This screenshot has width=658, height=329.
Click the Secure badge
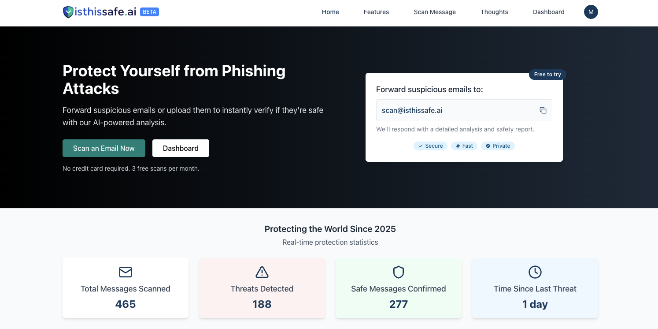click(x=430, y=146)
